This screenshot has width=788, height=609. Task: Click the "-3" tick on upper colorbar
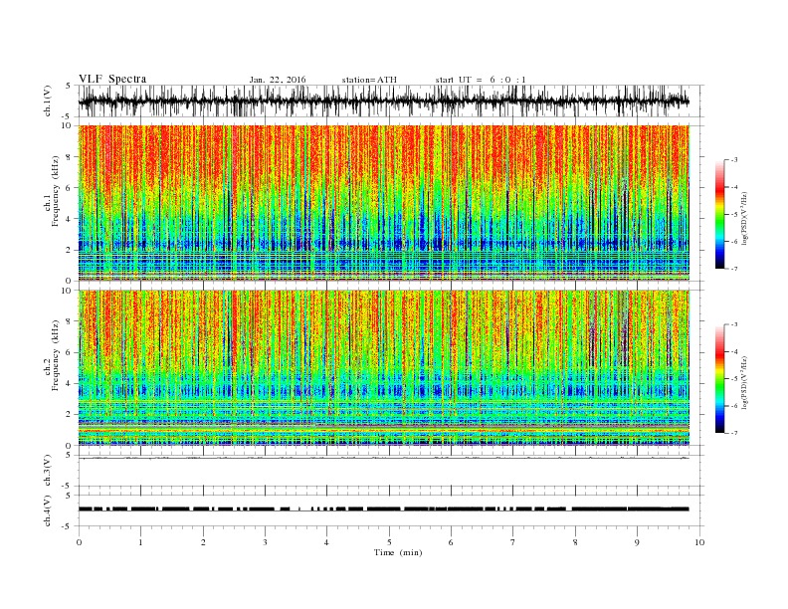coord(734,160)
